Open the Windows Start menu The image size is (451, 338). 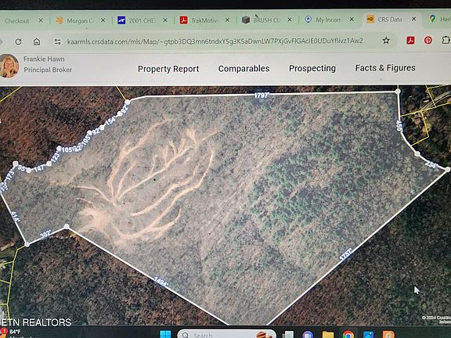(165, 334)
